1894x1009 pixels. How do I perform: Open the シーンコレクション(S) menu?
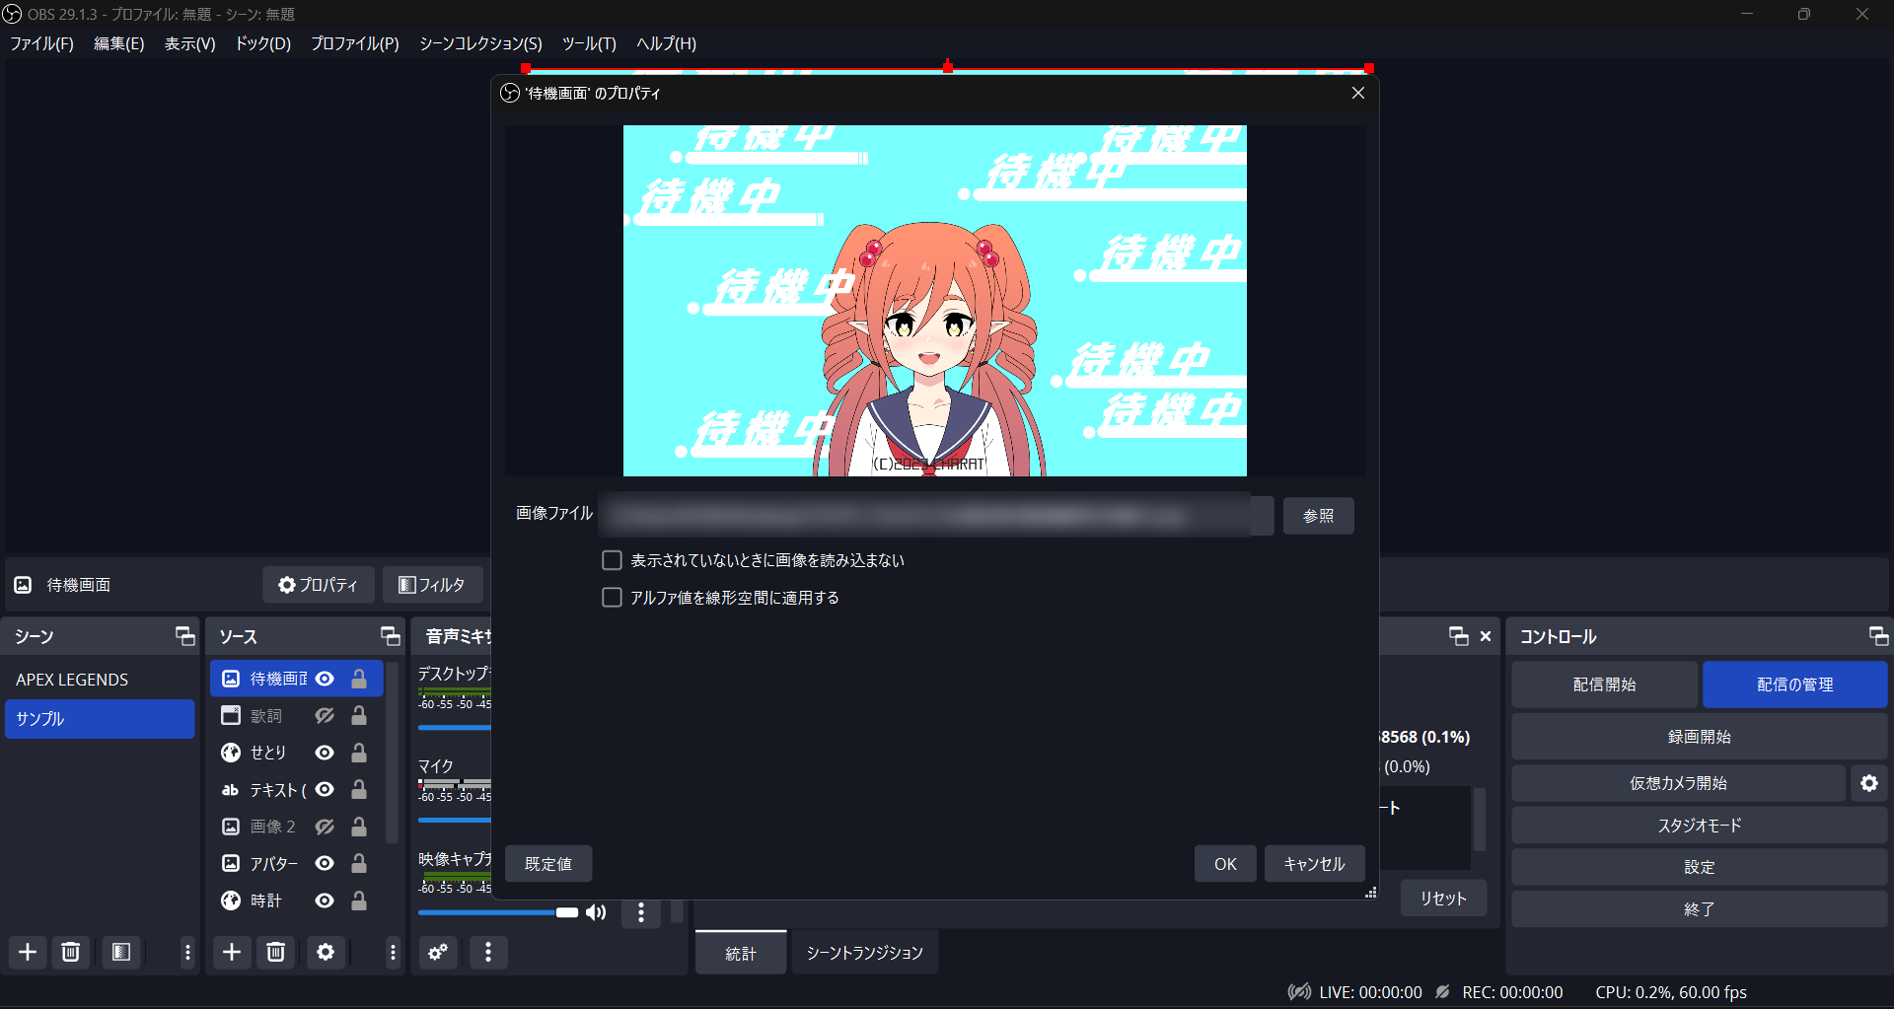(x=480, y=43)
